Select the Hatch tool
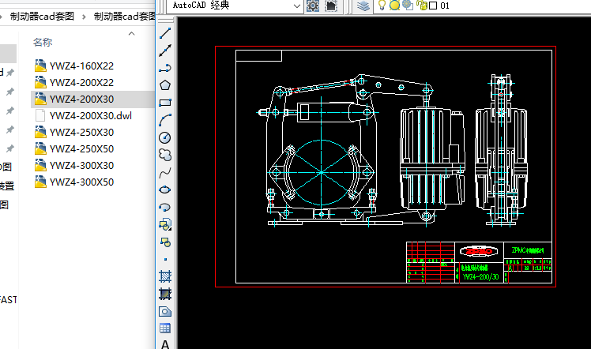This screenshot has width=591, height=349. (165, 276)
